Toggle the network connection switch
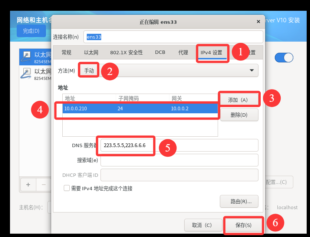 click(x=284, y=58)
